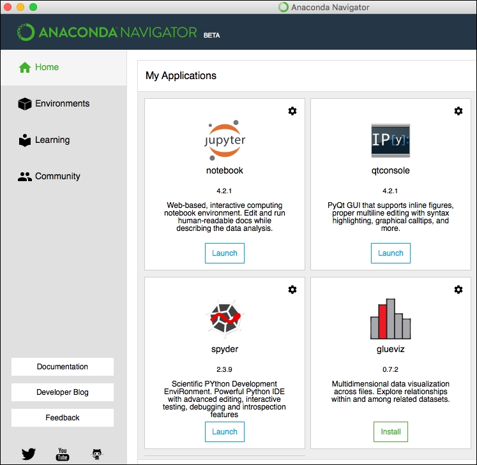Viewport: 477px width, 465px height.
Task: Click the glueviz bar chart logo
Action: (x=391, y=319)
